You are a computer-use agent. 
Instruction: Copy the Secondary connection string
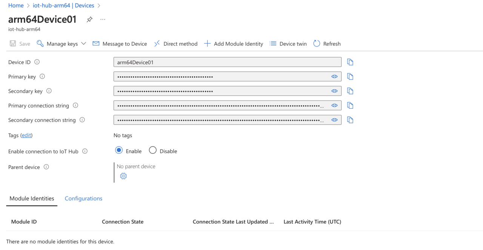350,120
